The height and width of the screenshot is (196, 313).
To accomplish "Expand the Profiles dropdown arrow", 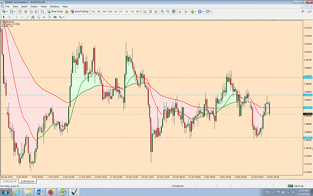I will coord(15,12).
